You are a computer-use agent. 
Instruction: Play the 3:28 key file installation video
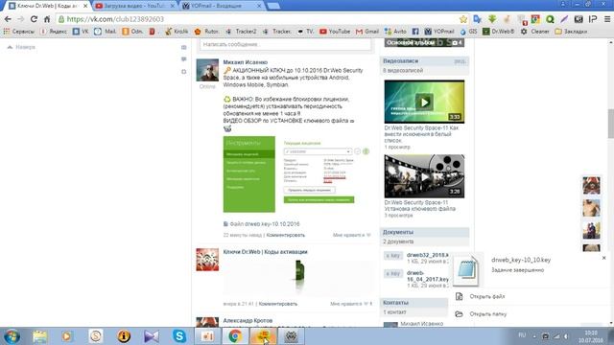[x=424, y=176]
